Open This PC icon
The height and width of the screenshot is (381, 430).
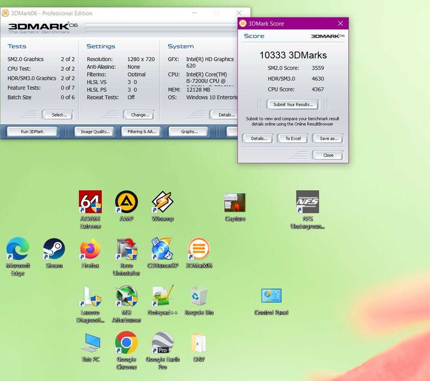coord(90,347)
